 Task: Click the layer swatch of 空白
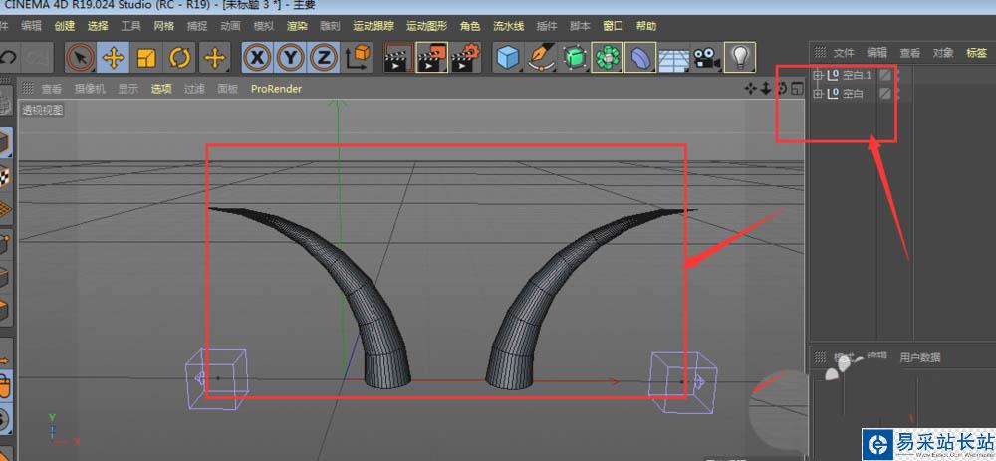point(884,94)
